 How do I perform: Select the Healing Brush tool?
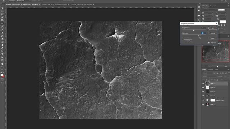click(2, 26)
